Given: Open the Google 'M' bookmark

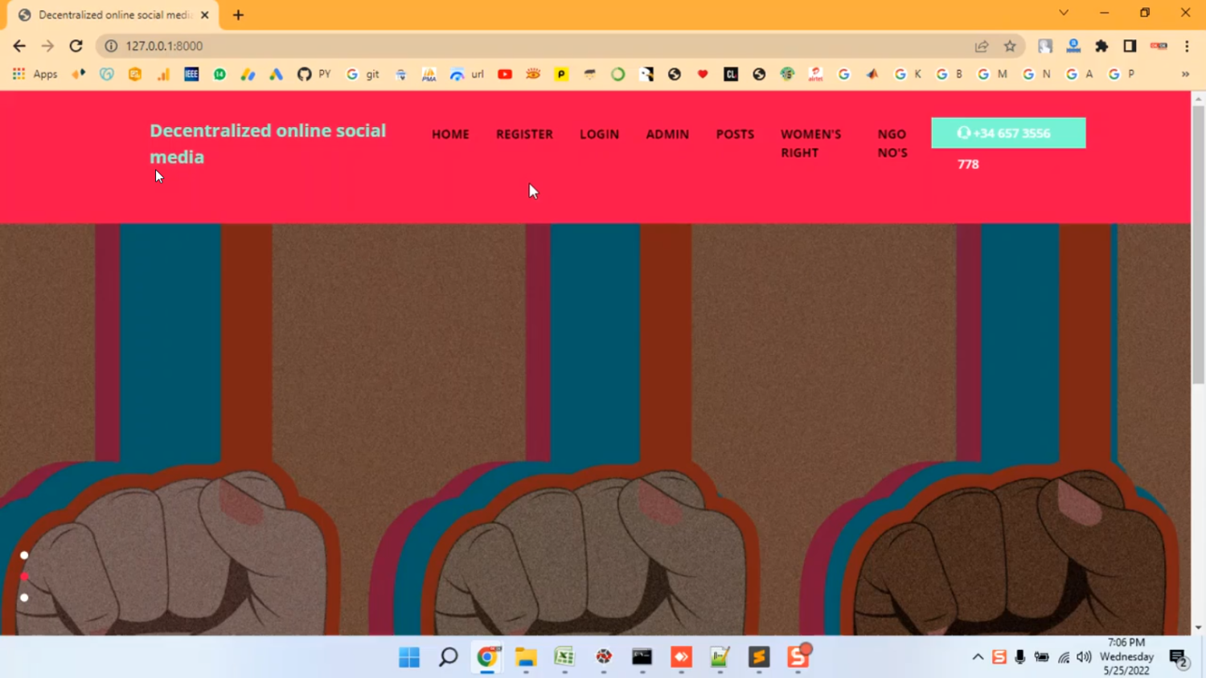Looking at the screenshot, I should click(x=992, y=74).
